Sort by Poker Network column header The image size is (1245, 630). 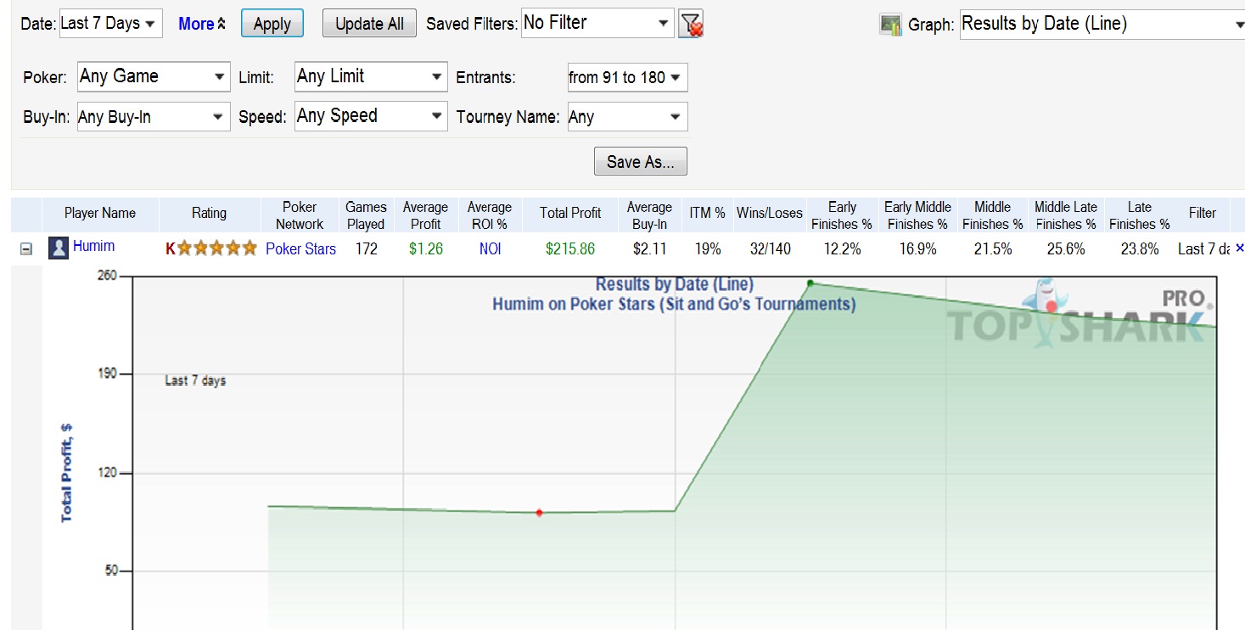tap(300, 215)
